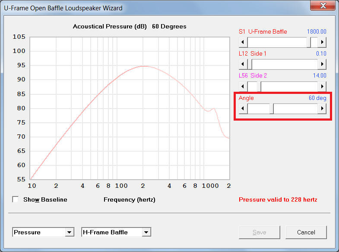This screenshot has width=339, height=252.
Task: Click the S1 U-Frame Baffle slider thumb
Action: coord(309,42)
